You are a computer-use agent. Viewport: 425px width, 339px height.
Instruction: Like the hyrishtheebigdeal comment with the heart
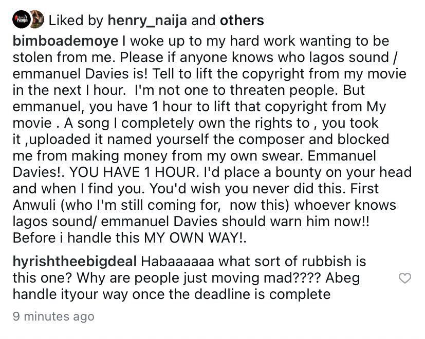click(405, 278)
